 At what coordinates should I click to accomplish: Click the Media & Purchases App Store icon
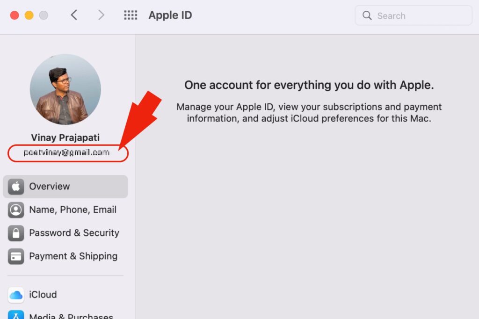(x=16, y=315)
